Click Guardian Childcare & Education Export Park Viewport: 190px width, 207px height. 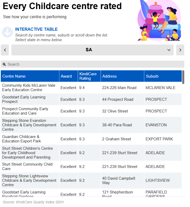click(22, 139)
